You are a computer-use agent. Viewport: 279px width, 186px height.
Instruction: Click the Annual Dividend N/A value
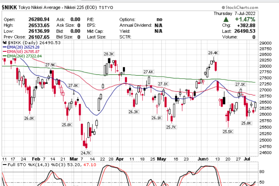point(158,25)
